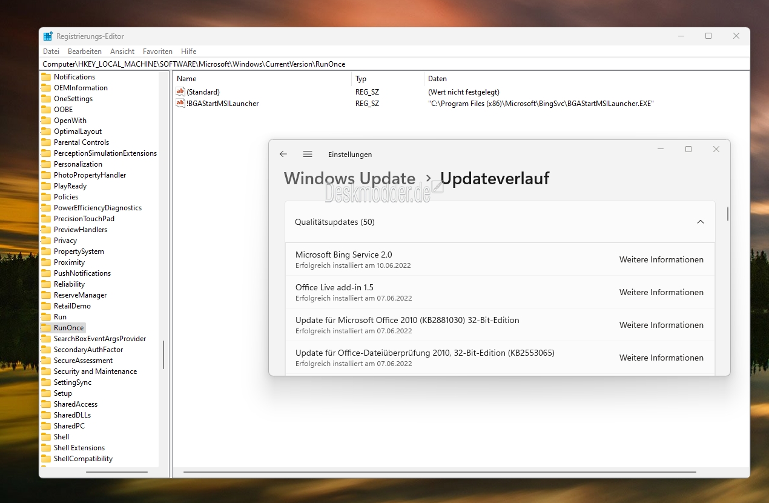Select the SecureAssessment key
Image resolution: width=769 pixels, height=503 pixels.
pyautogui.click(x=83, y=361)
